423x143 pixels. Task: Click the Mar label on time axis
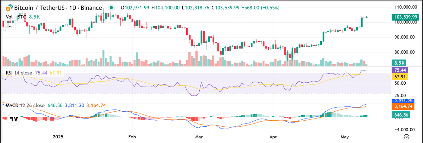[x=199, y=137]
